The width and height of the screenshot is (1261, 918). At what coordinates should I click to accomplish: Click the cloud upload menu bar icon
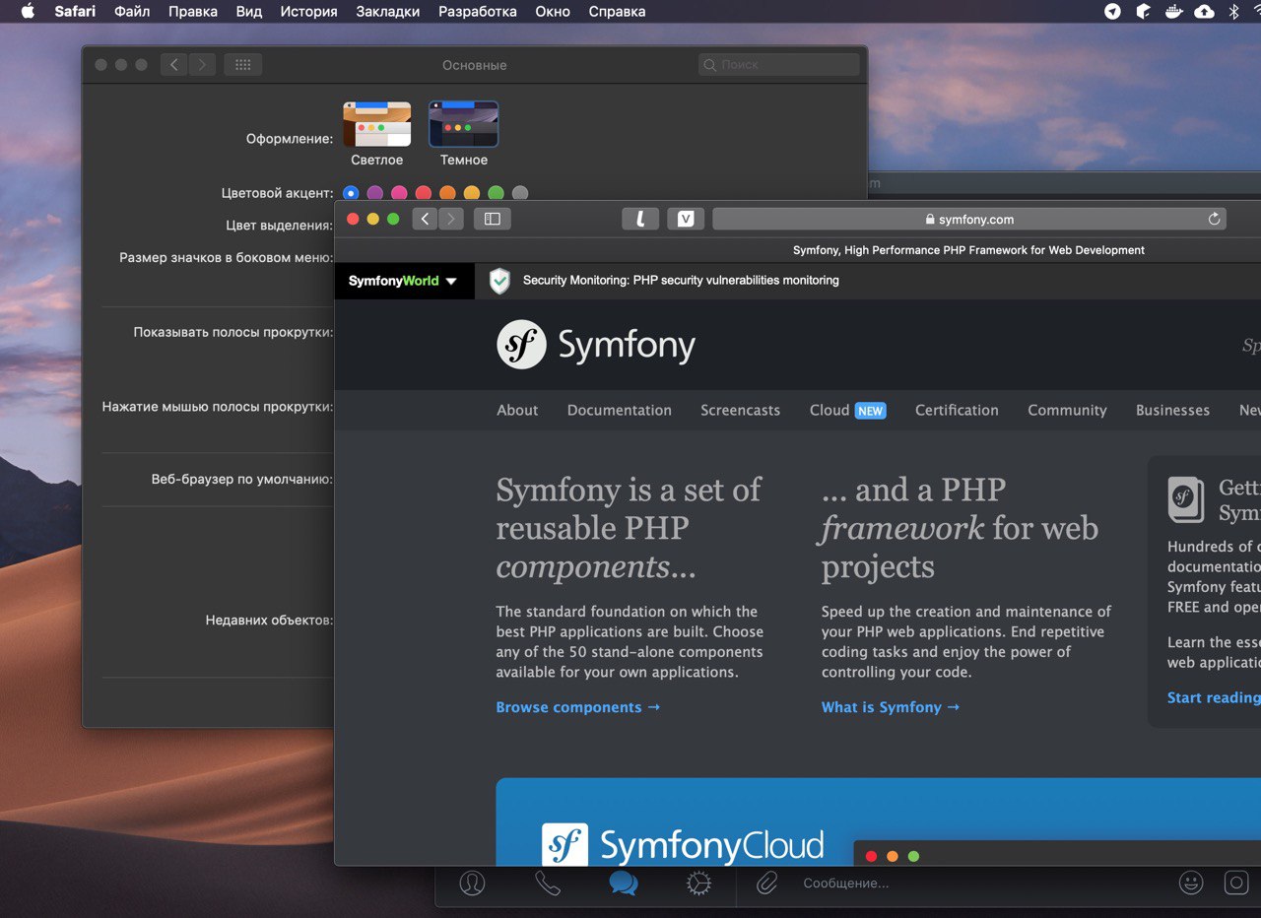click(x=1204, y=12)
